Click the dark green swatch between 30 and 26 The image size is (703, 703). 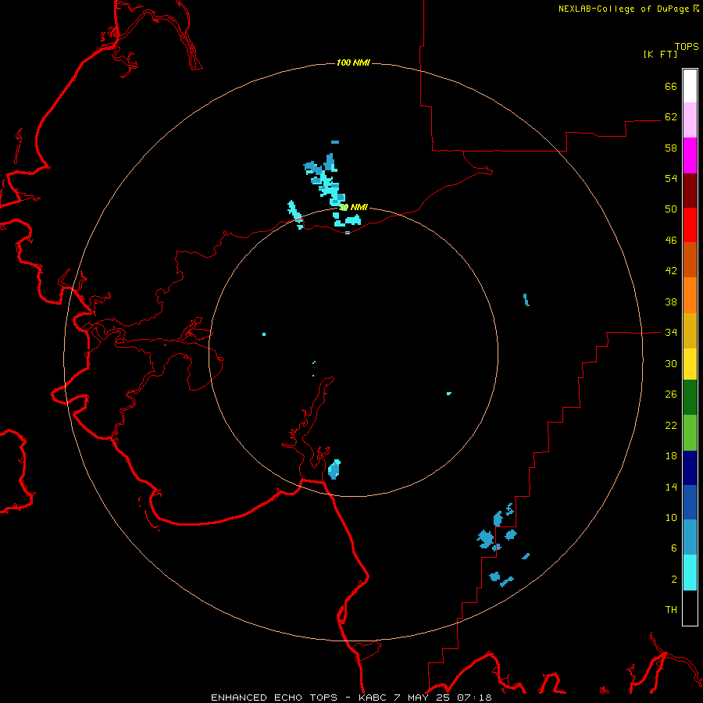(x=690, y=398)
